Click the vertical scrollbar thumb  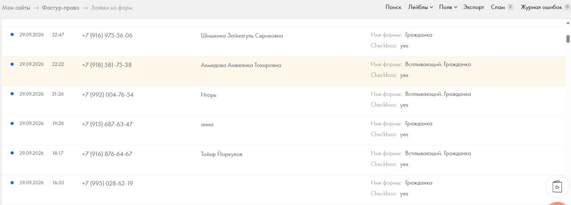[x=568, y=39]
